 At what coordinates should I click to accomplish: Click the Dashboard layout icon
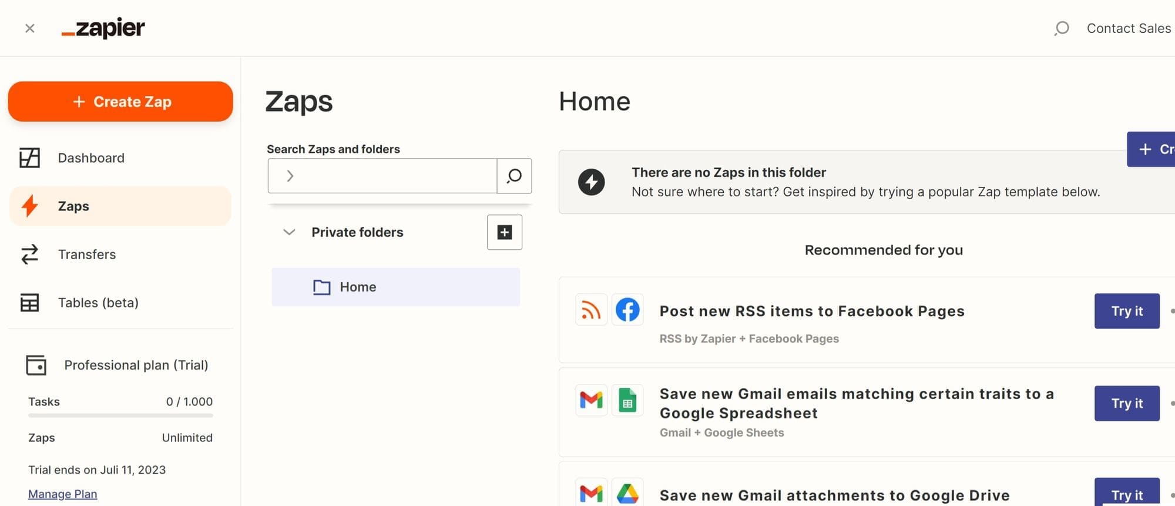click(29, 158)
